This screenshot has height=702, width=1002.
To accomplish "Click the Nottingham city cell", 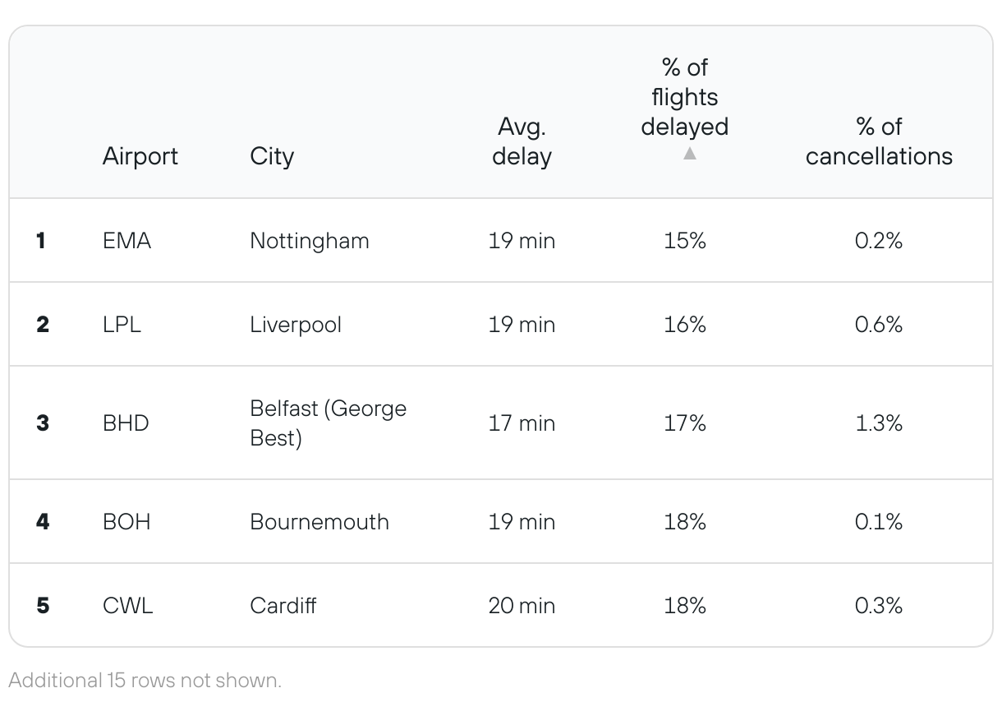I will (310, 241).
